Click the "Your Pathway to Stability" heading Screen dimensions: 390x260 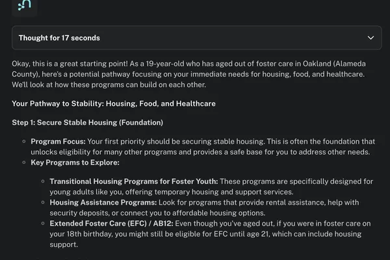coord(114,103)
